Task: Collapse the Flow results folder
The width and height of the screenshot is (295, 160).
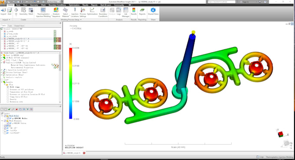Action: pyautogui.click(x=5, y=85)
